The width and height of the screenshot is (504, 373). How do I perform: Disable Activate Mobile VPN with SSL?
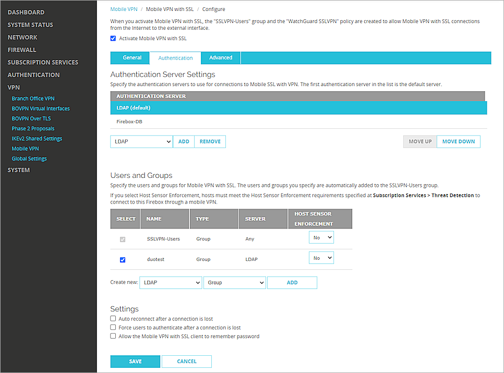point(113,38)
